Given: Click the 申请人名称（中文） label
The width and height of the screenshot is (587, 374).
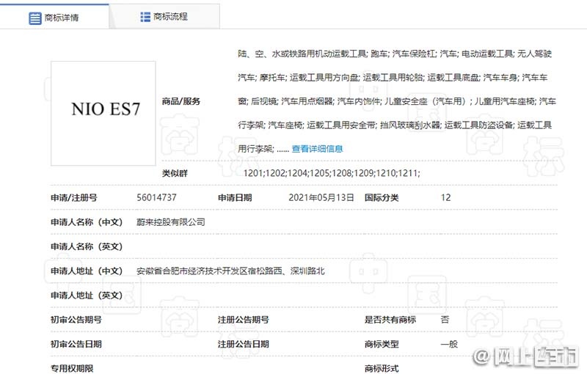Looking at the screenshot, I should point(87,222).
